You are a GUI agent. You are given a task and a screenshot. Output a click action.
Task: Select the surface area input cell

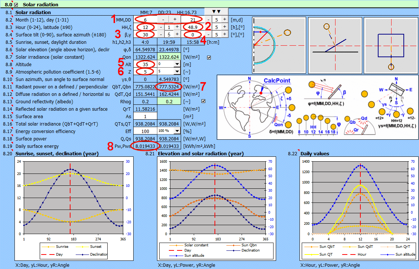(145, 116)
